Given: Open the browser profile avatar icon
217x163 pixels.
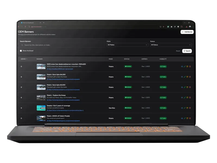Looking at the screenshot, I should click(190, 27).
